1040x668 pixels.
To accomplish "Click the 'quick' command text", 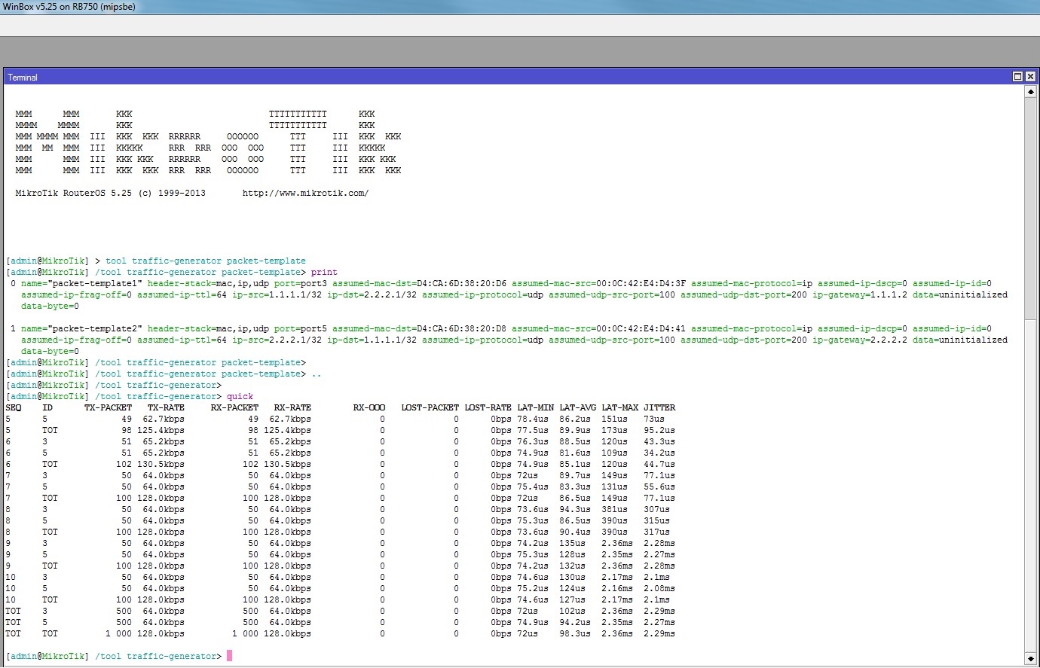I will point(240,396).
